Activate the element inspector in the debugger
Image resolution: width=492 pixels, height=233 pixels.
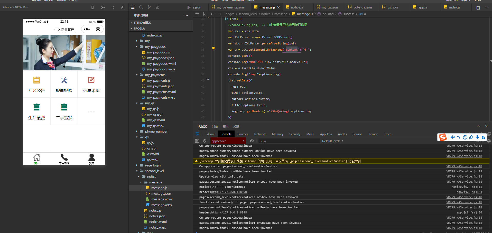click(x=197, y=134)
